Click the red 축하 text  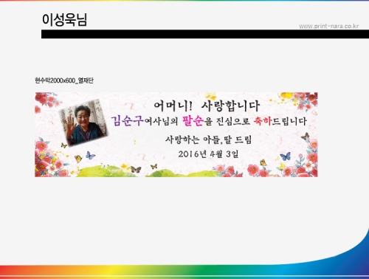pyautogui.click(x=263, y=121)
